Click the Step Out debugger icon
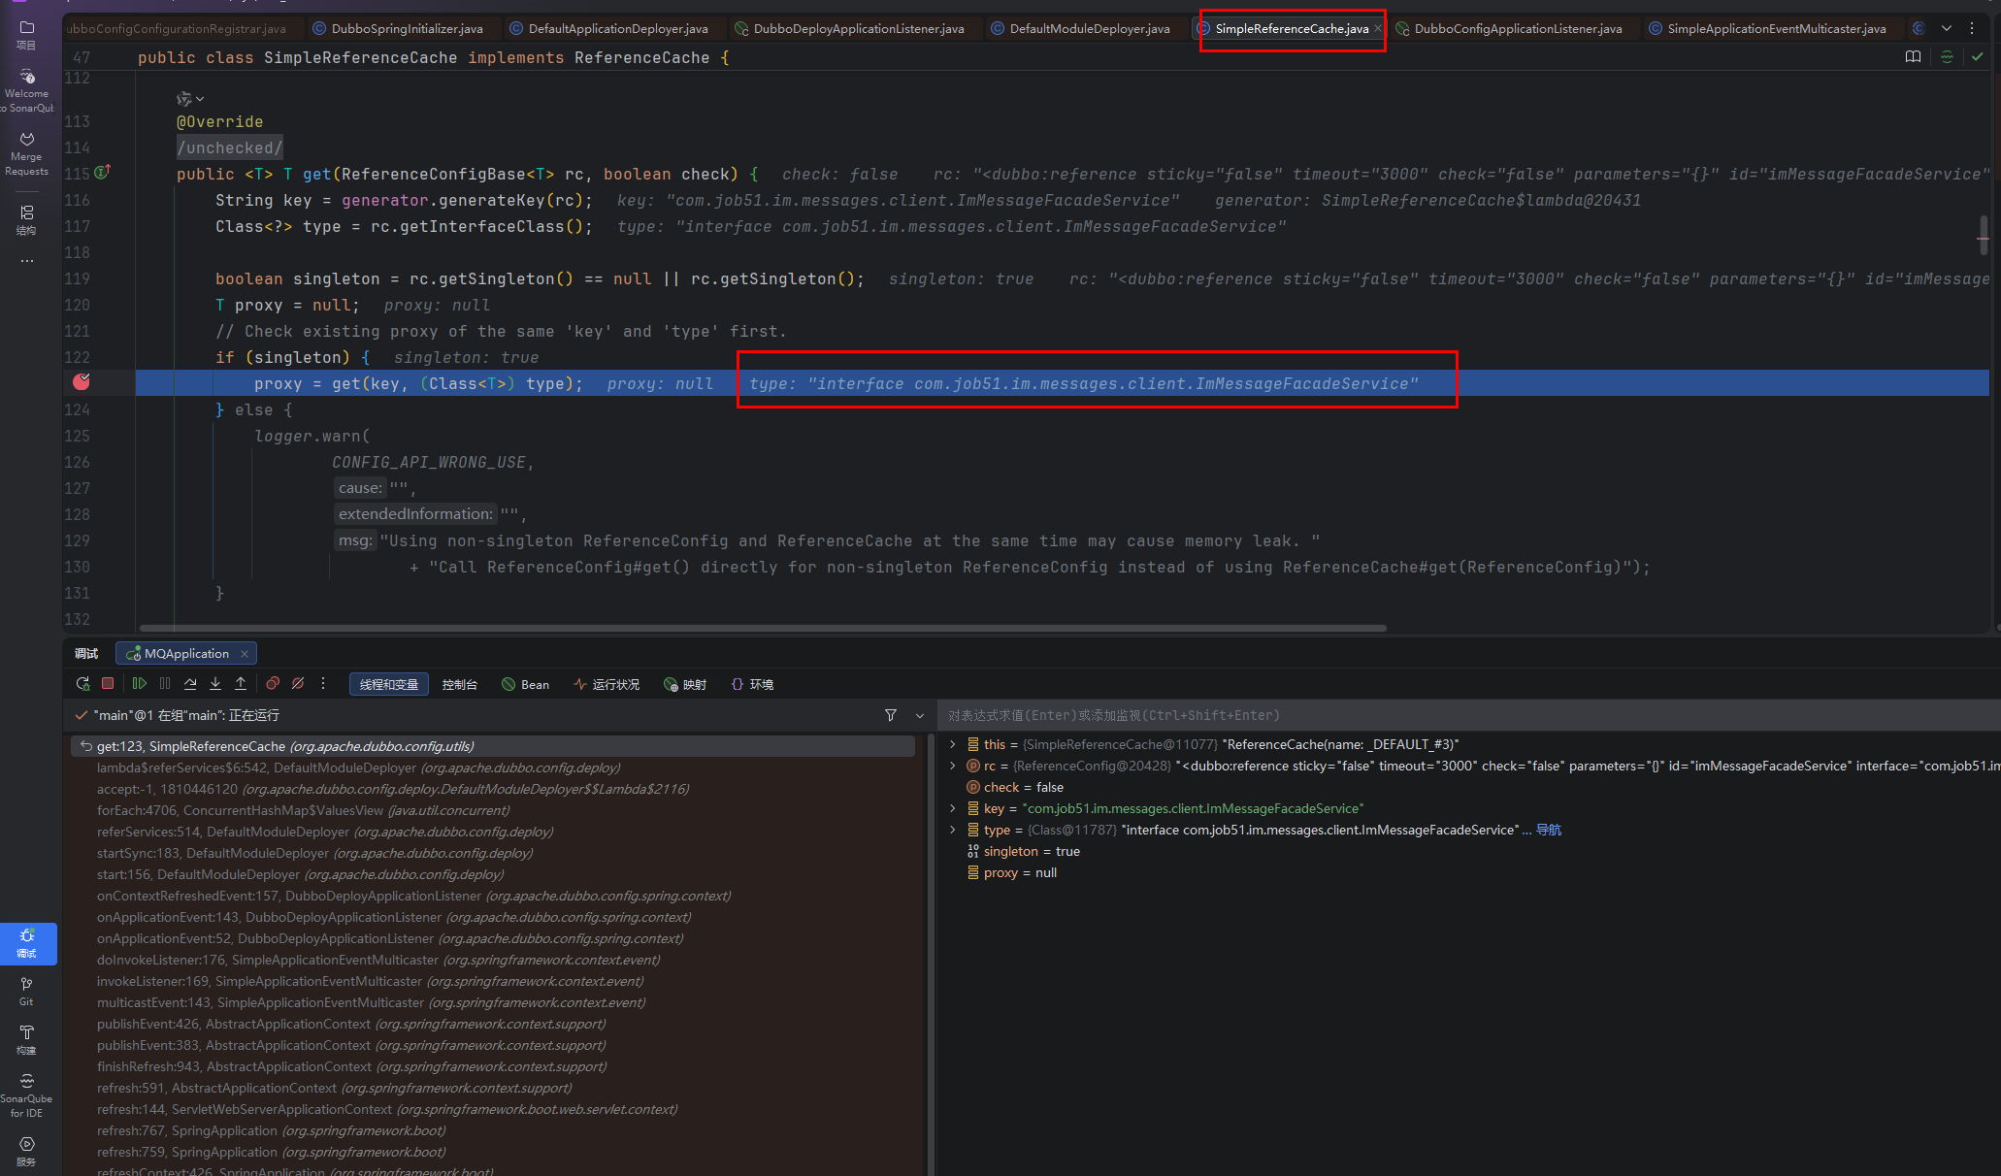2001x1176 pixels. click(x=241, y=684)
